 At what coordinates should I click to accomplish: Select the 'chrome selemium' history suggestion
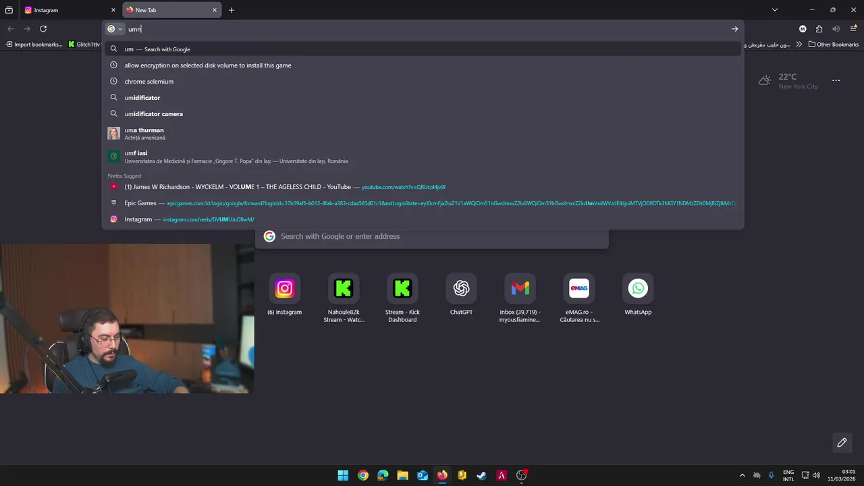pyautogui.click(x=423, y=82)
